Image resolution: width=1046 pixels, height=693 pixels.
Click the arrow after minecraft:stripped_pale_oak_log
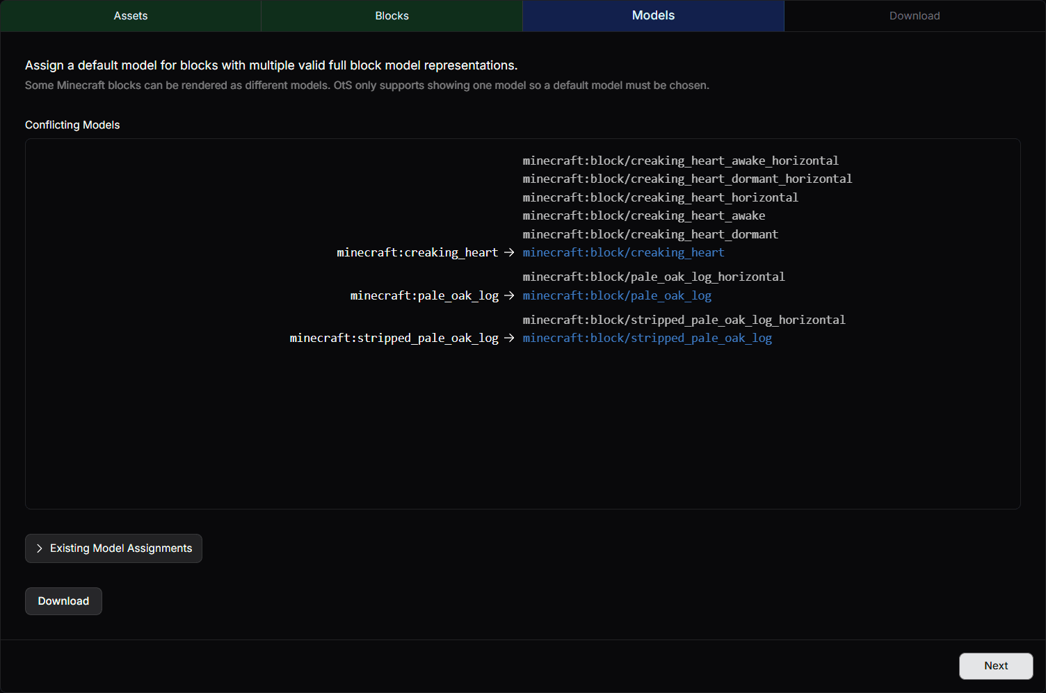click(509, 338)
